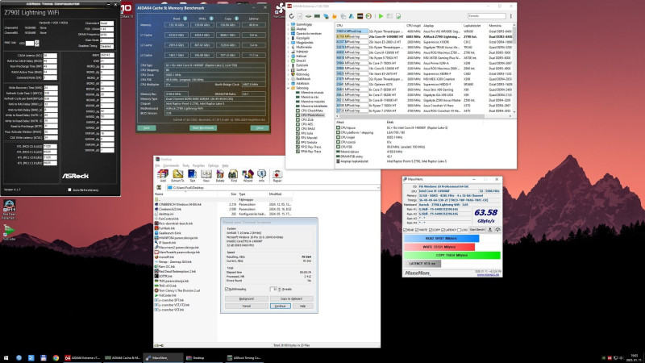This screenshot has width=645, height=363.
Task: Open the View tool in WinRAR toolbar
Action: (x=206, y=175)
